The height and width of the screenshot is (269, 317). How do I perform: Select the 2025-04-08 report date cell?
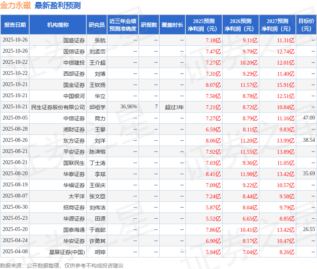pyautogui.click(x=15, y=252)
